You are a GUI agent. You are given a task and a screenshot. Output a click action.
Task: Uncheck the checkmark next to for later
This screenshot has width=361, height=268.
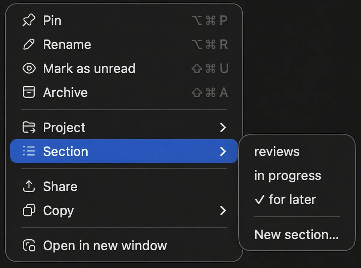coord(259,200)
